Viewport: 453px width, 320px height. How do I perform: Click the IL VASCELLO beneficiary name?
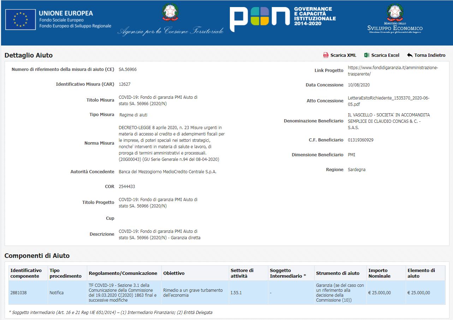coord(389,121)
